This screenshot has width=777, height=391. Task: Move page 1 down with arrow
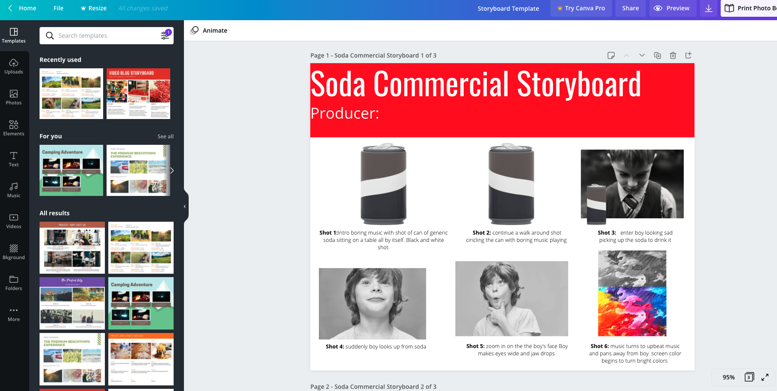pos(642,55)
